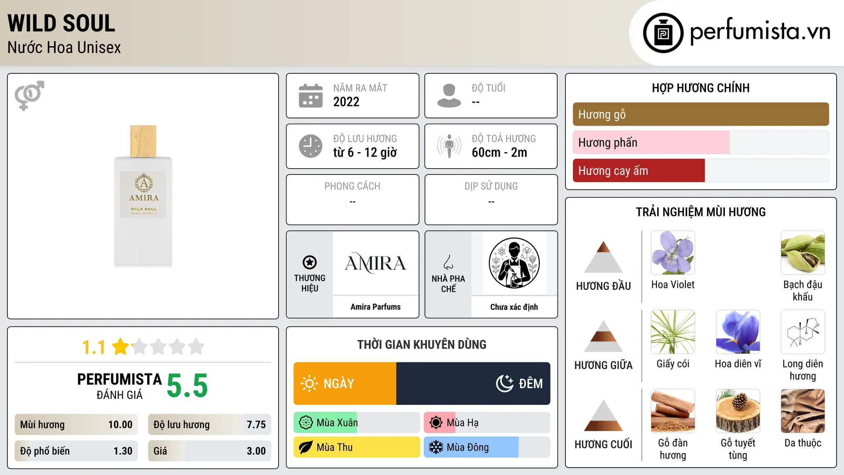Viewport: 844px width, 475px height.
Task: Open the Da thuộc note image
Action: (803, 411)
